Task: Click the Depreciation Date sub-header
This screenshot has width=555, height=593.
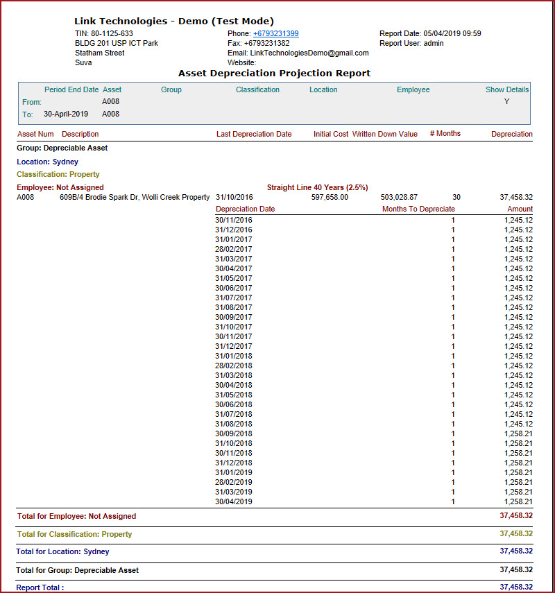Action: coord(245,209)
